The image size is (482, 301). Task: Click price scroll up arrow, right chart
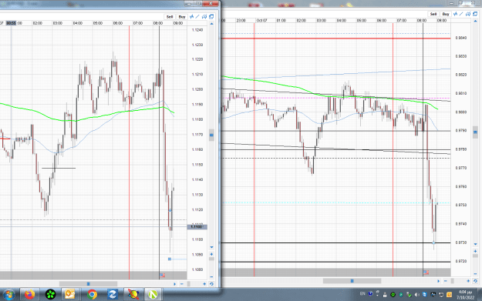[475, 22]
